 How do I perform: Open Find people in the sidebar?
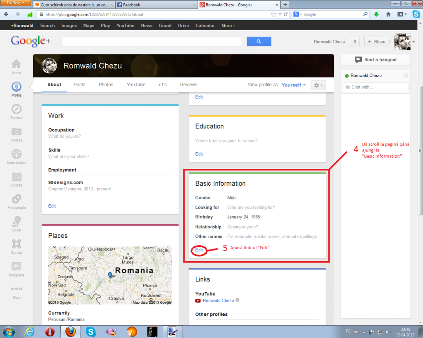[17, 202]
